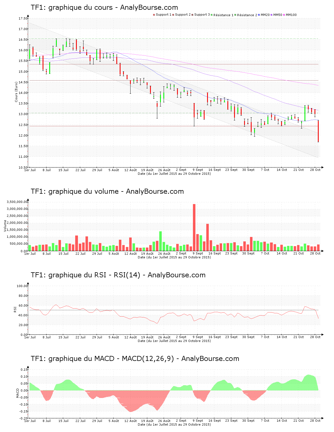Click the Support 3 legend color square
The width and height of the screenshot is (334, 432).
[192, 15]
